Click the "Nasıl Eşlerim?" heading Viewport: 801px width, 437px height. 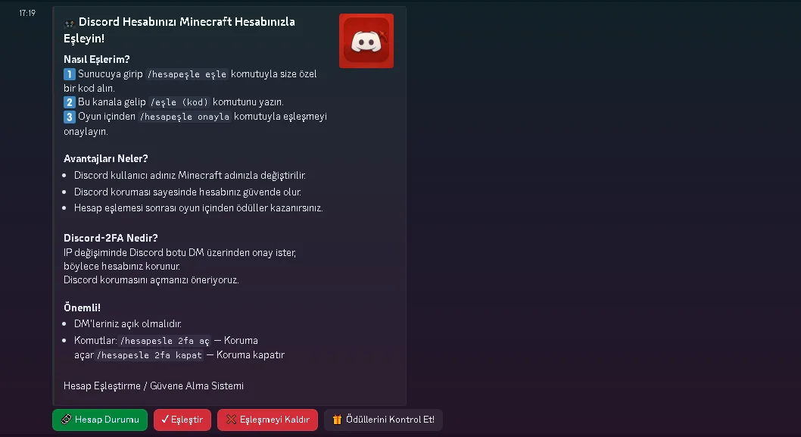(x=97, y=59)
